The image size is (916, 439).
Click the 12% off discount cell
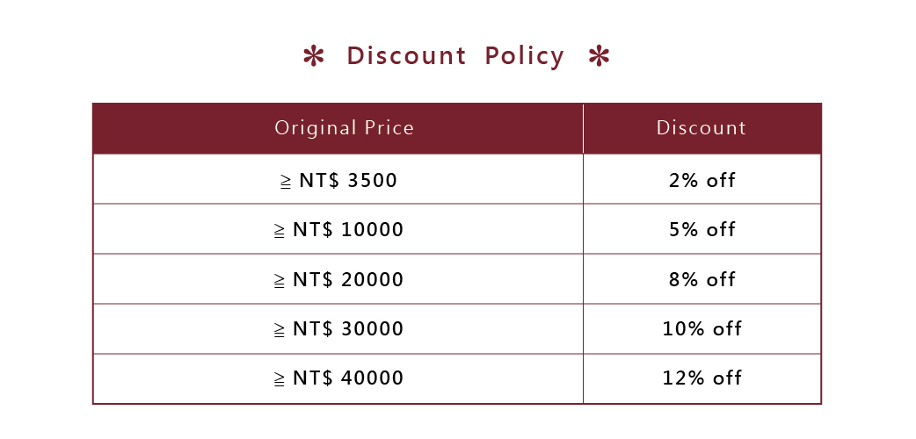point(702,378)
